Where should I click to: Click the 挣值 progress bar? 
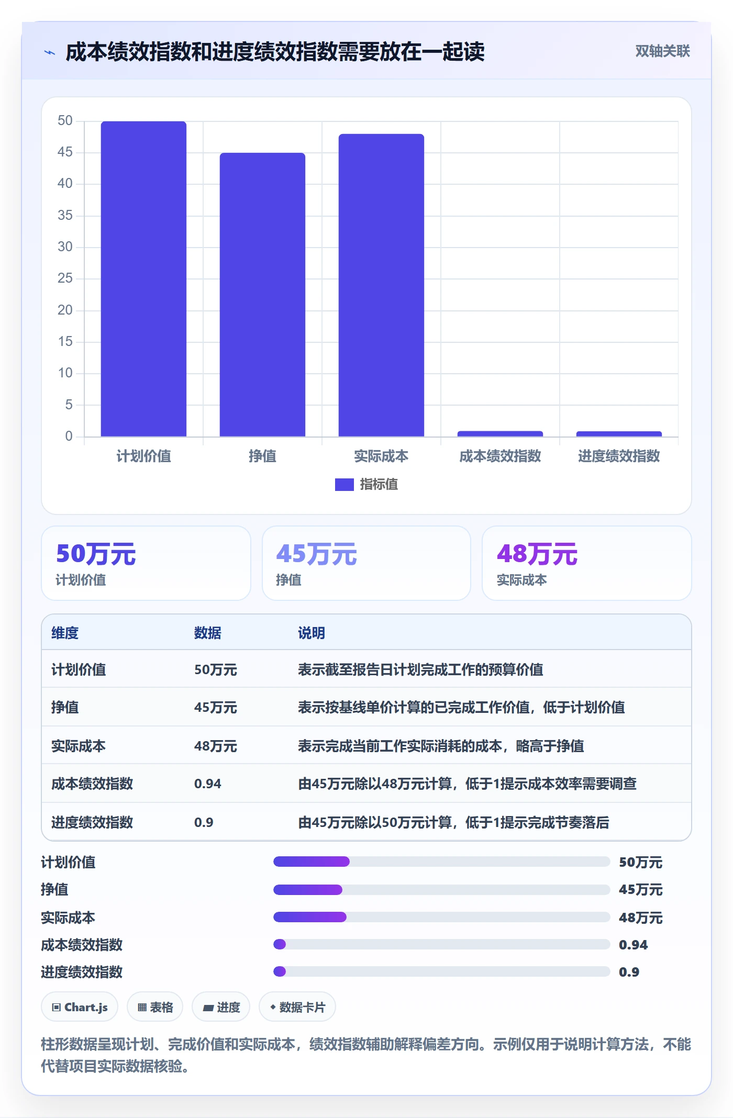point(441,889)
